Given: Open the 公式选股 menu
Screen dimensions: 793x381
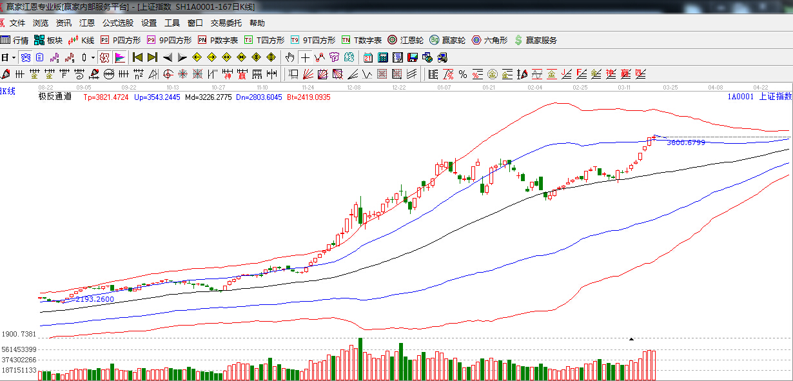Looking at the screenshot, I should pyautogui.click(x=117, y=23).
